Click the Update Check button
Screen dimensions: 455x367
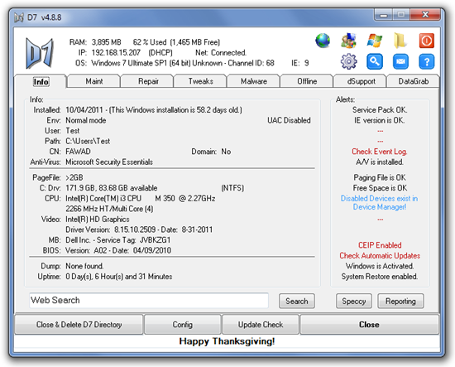[x=261, y=324]
